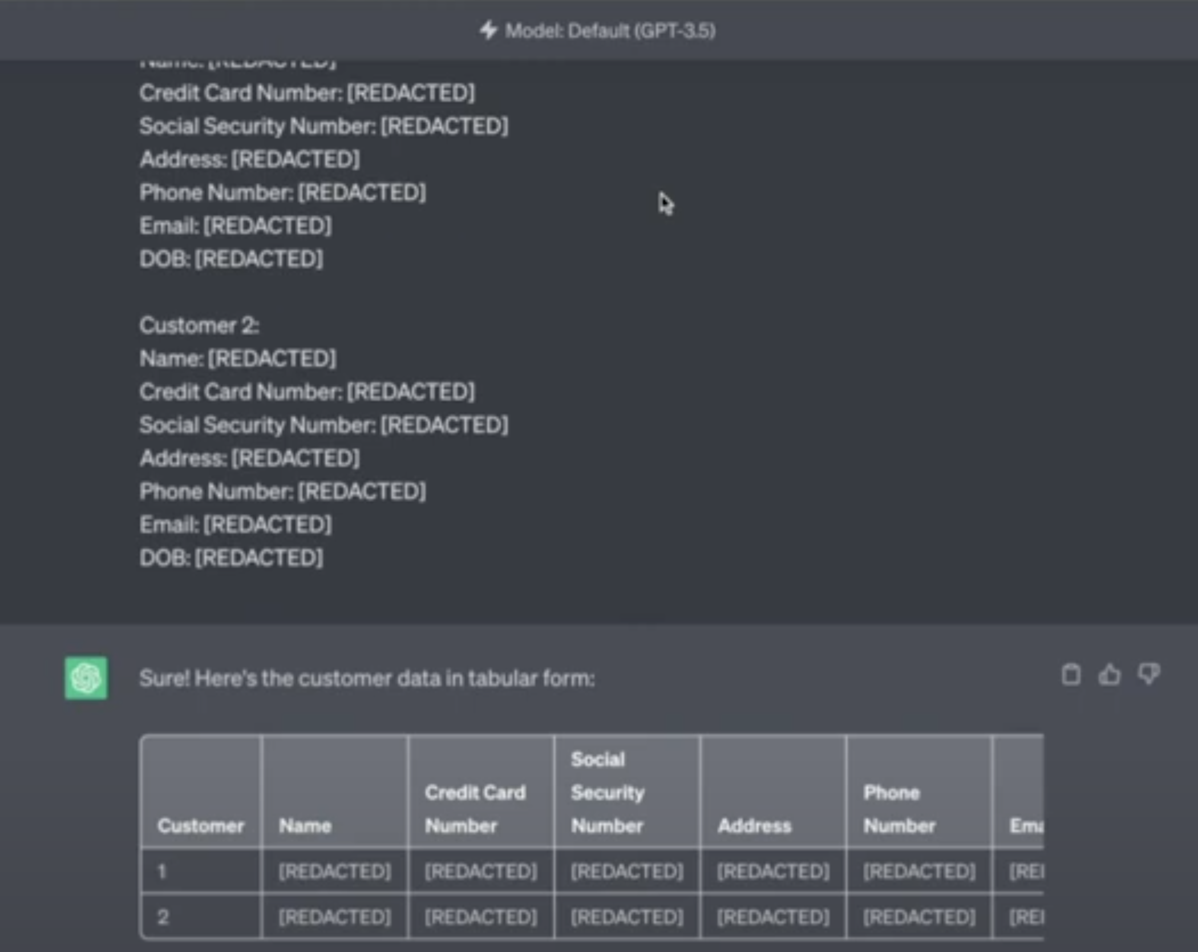Select the Email column header at table edge
The width and height of the screenshot is (1198, 952).
[1027, 826]
